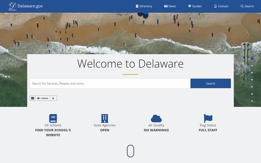Viewport: 261px width, 163px height.
Task: Select the seventh bottom slide navigation dot
Action: [252, 101]
